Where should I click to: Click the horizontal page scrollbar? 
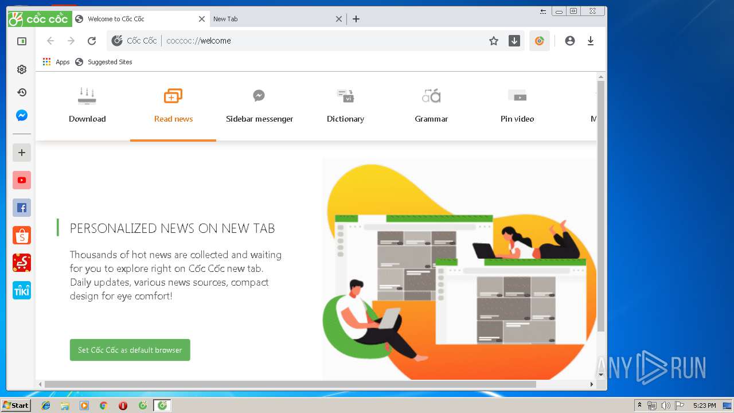pos(290,384)
